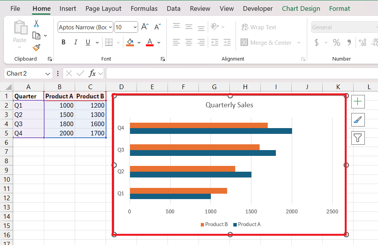This screenshot has height=245, width=378.
Task: Switch to the Chart Design tab
Action: (x=301, y=8)
